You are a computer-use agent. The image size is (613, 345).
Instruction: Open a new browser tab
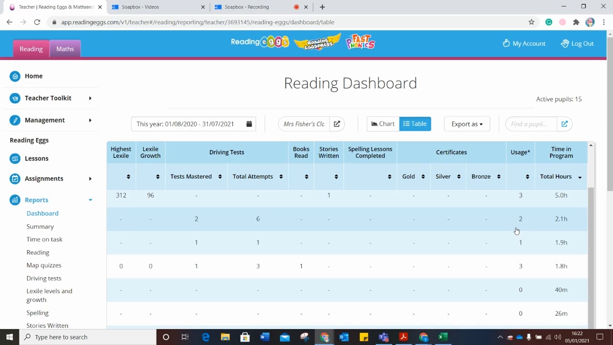point(322,7)
